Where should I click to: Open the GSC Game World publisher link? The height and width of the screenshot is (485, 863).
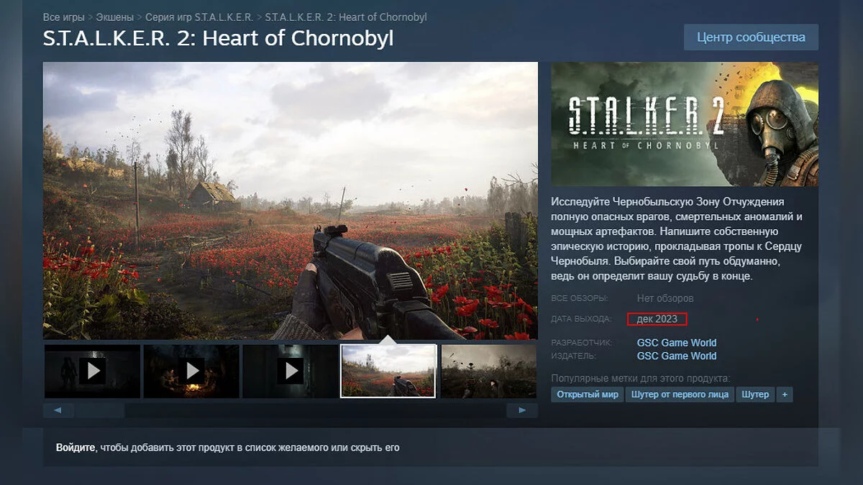point(677,356)
